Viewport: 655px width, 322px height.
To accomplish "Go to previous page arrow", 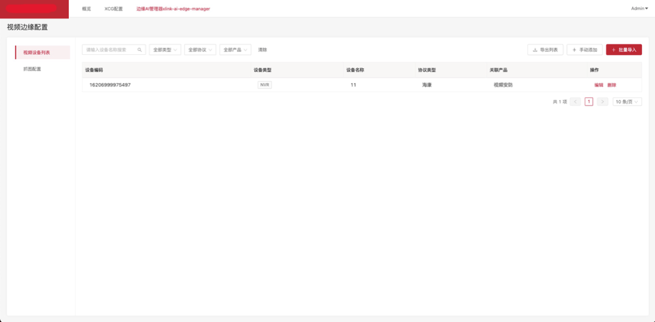I will coord(575,101).
